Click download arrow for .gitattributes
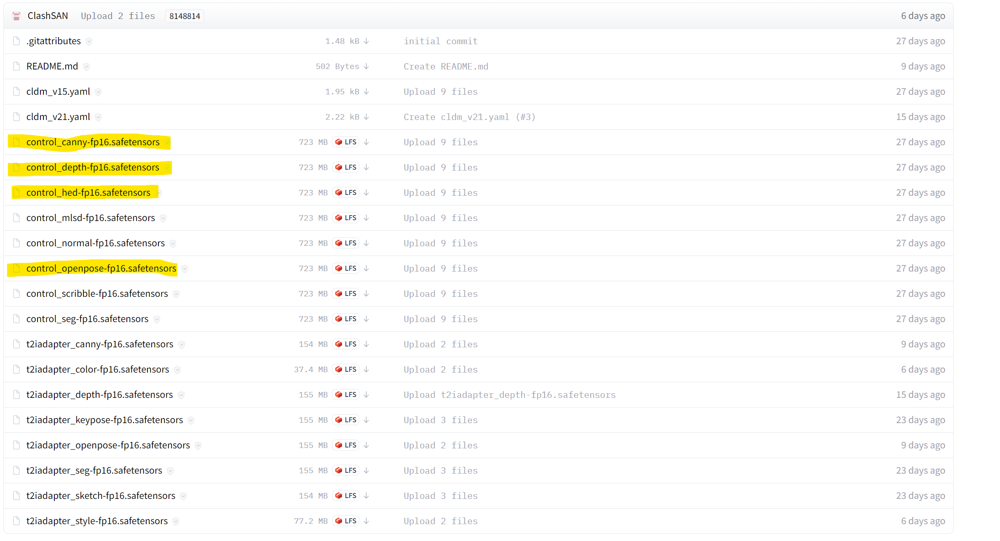 pyautogui.click(x=366, y=41)
